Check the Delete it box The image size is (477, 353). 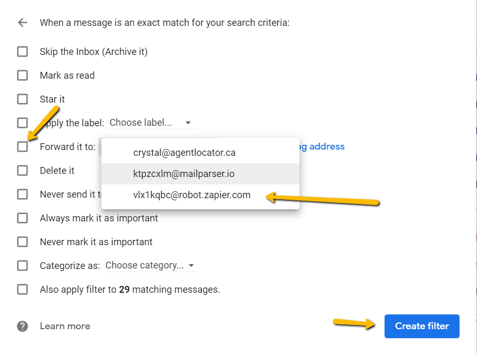23,170
